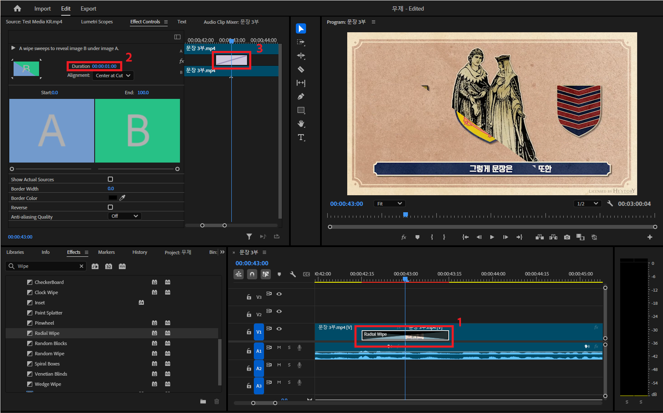Switch to the Lumetri Scopes tab
The image size is (663, 413).
tap(97, 22)
